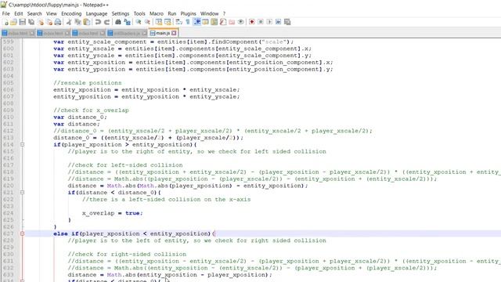Image resolution: width=501 pixels, height=282 pixels.
Task: Create a new file with New icon
Action: [x=5, y=22]
